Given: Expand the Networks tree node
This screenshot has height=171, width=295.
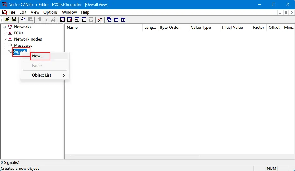Looking at the screenshot, I should click(4, 27).
